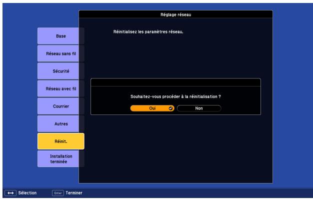Click the Réinitialisez les paramètres réseau text

pos(148,31)
